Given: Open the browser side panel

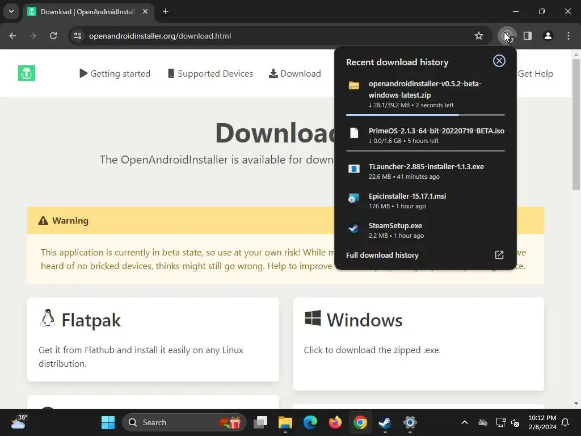Looking at the screenshot, I should [528, 36].
